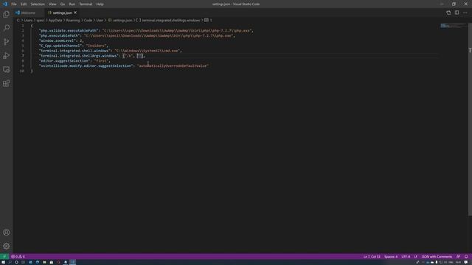Open the Edit menu

point(24,4)
